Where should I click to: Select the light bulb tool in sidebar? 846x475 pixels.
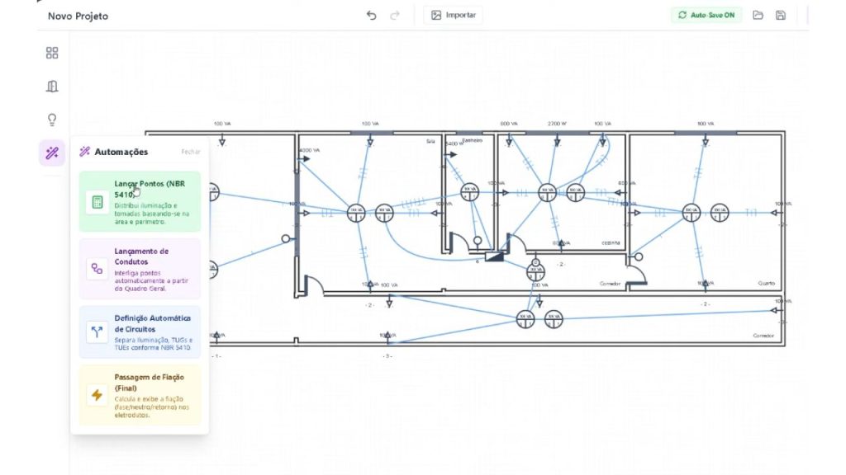point(52,120)
